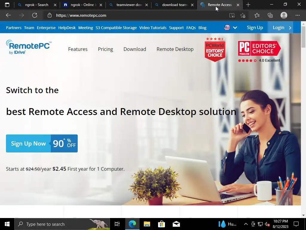Click the network icon in the tray
Viewport: 306px width, 230px height.
[x=260, y=224]
